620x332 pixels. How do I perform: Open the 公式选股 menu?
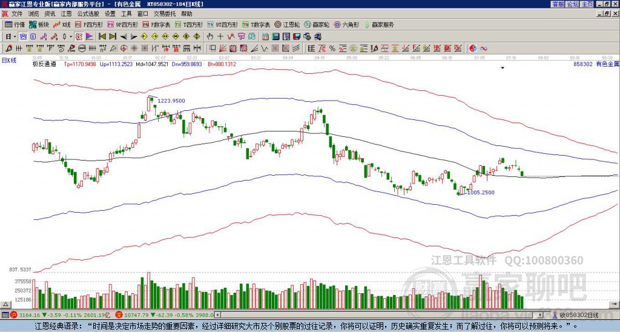tap(88, 13)
